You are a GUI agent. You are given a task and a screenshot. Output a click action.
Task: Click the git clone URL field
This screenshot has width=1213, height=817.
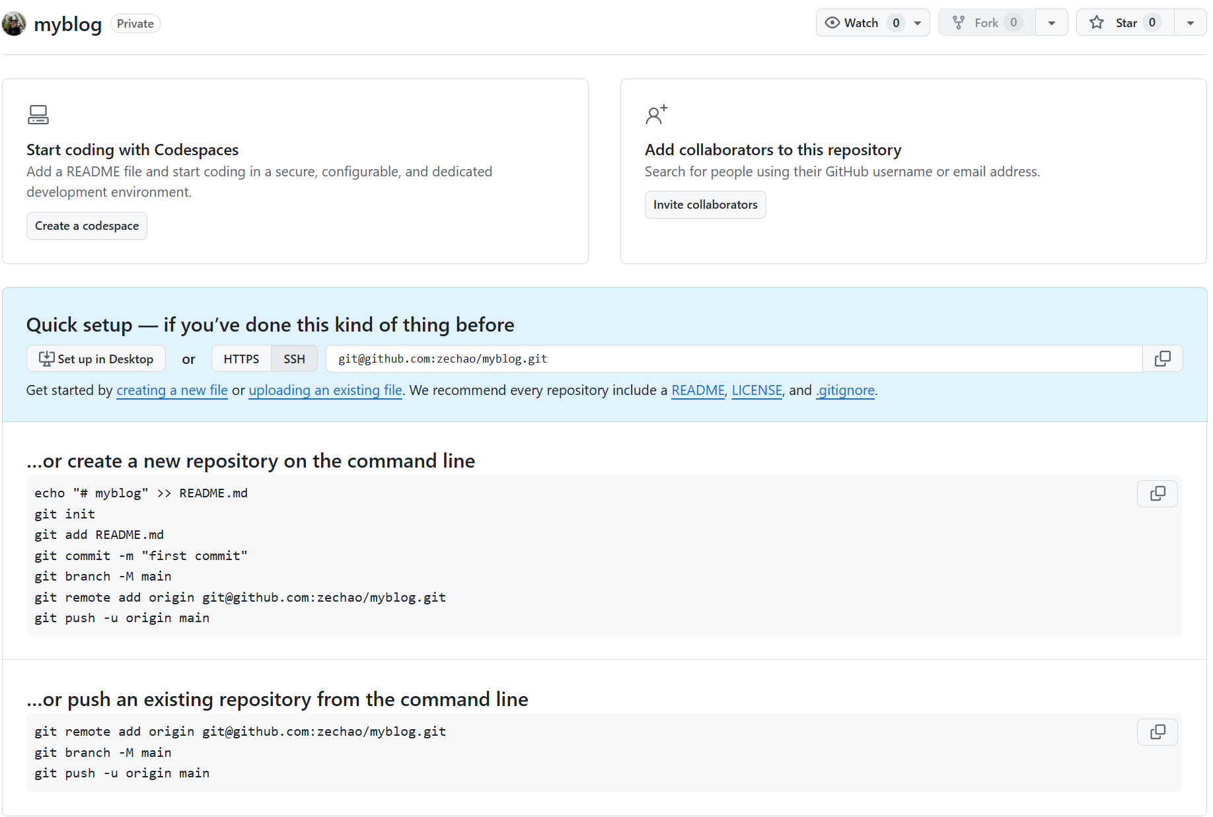coord(734,359)
